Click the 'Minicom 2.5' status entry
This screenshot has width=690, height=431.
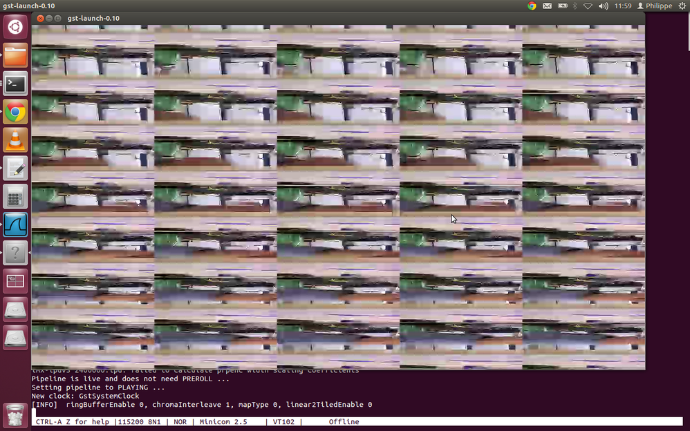pos(223,422)
